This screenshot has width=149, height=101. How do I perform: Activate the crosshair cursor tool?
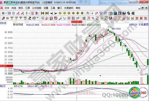(x=92, y=13)
